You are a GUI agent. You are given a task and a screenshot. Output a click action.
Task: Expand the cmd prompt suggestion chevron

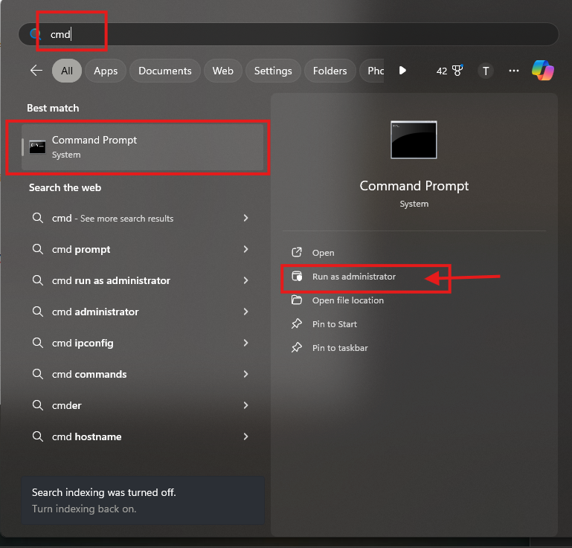245,249
